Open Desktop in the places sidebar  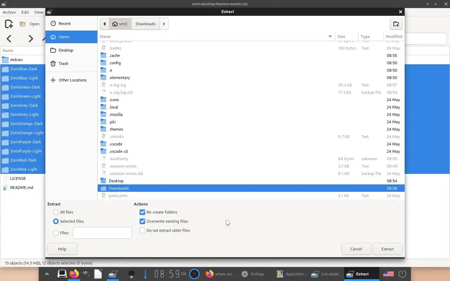[71, 50]
